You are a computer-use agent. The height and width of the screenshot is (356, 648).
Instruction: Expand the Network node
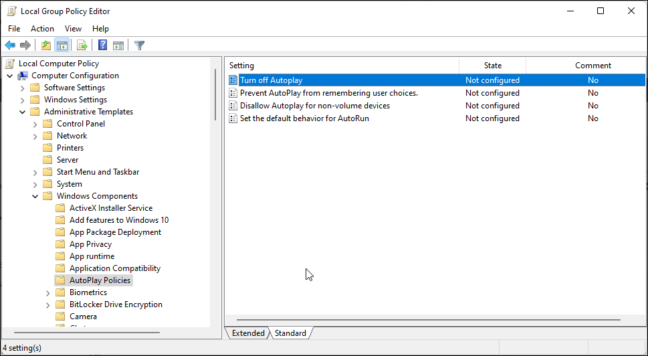point(35,136)
